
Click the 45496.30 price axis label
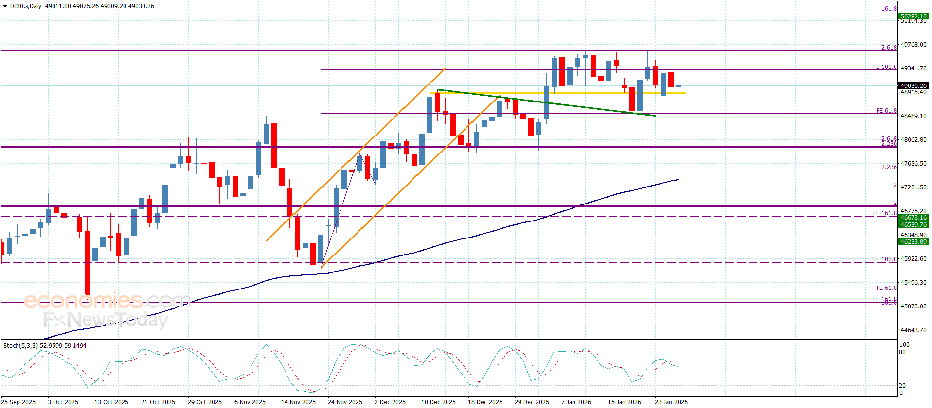pyautogui.click(x=914, y=283)
